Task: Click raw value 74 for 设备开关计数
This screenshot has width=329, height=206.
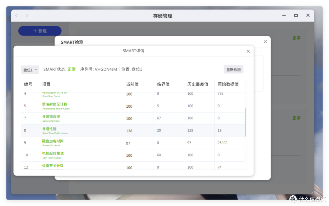Action: click(x=219, y=167)
